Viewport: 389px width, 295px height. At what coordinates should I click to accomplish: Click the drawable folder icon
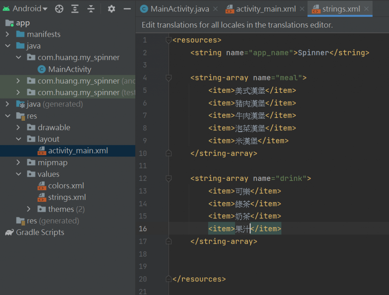click(x=31, y=127)
